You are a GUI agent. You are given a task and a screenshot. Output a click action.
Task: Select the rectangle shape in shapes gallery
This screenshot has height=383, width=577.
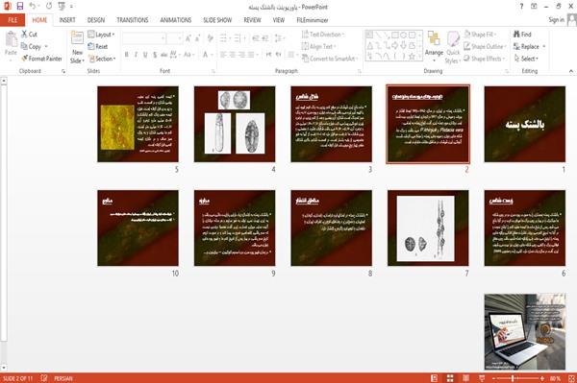point(395,35)
